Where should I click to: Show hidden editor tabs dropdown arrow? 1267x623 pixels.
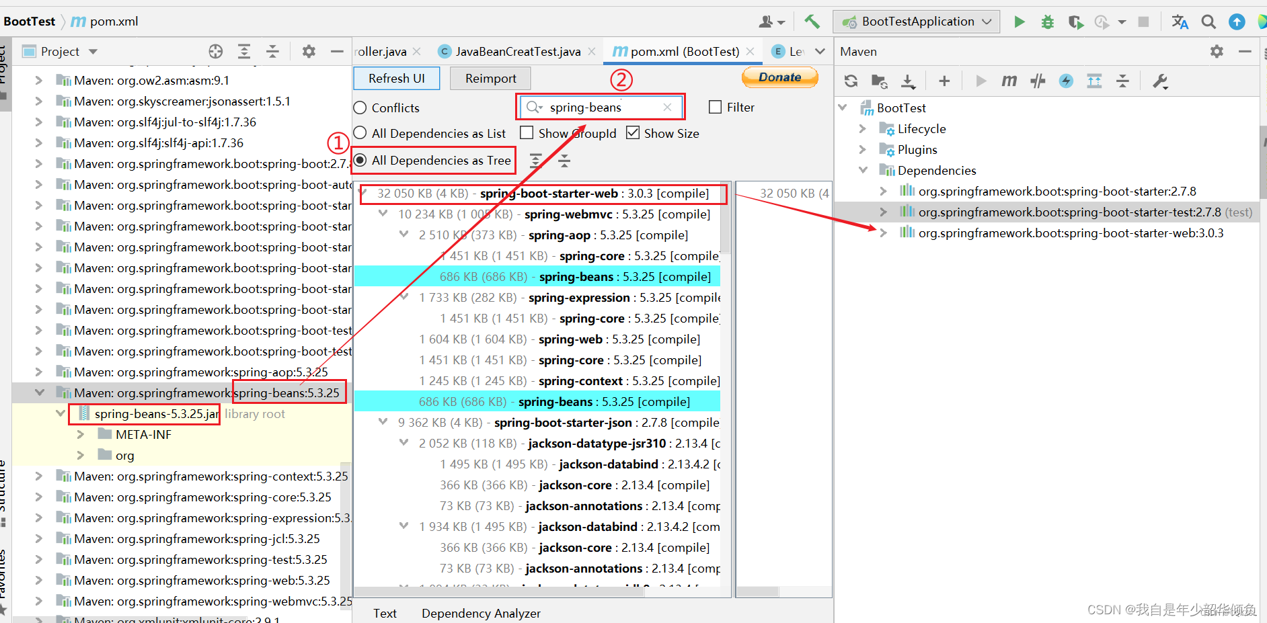[x=820, y=51]
